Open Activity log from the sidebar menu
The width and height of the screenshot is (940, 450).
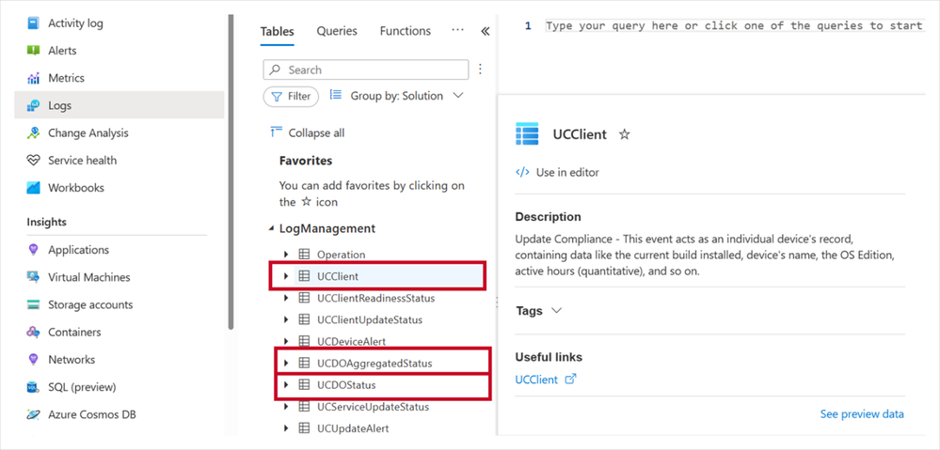click(75, 23)
